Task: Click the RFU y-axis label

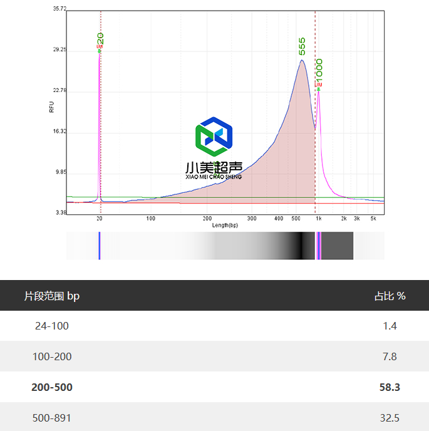Action: pyautogui.click(x=52, y=106)
